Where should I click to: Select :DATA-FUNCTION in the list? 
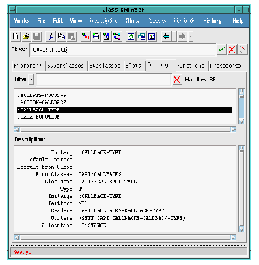click(x=124, y=117)
